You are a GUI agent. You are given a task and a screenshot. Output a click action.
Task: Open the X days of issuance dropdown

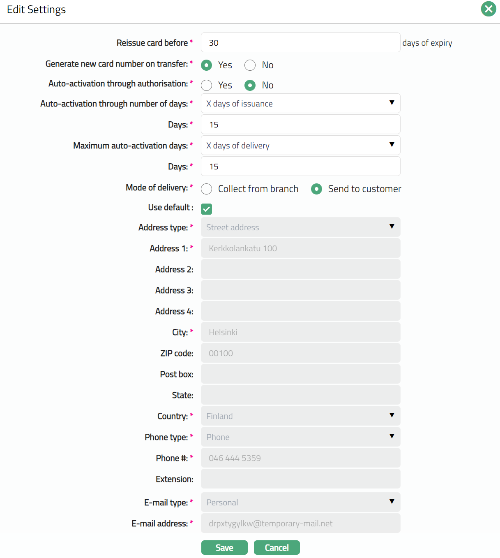(x=300, y=103)
